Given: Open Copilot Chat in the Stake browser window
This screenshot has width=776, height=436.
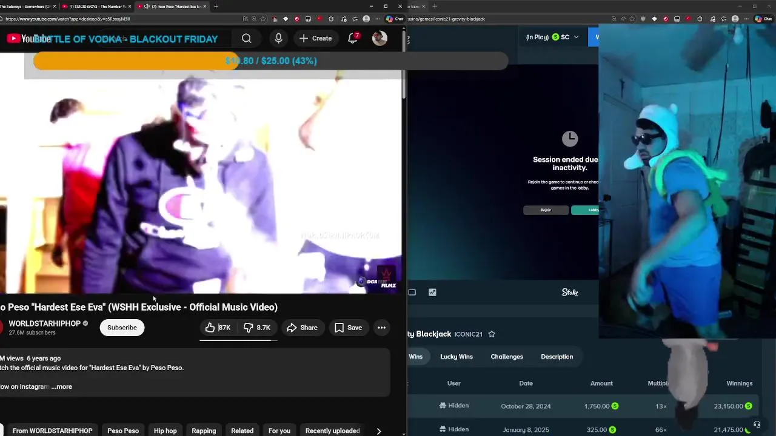Looking at the screenshot, I should click(764, 19).
